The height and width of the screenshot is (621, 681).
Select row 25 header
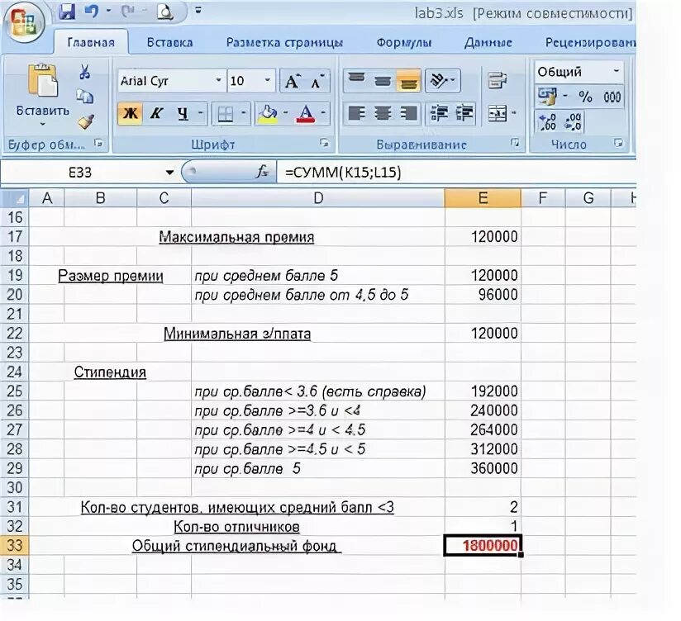[15, 391]
